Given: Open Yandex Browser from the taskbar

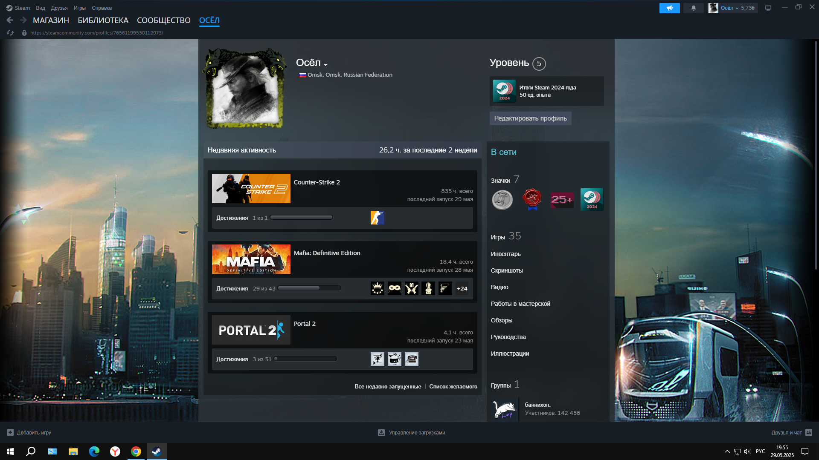Looking at the screenshot, I should (115, 451).
